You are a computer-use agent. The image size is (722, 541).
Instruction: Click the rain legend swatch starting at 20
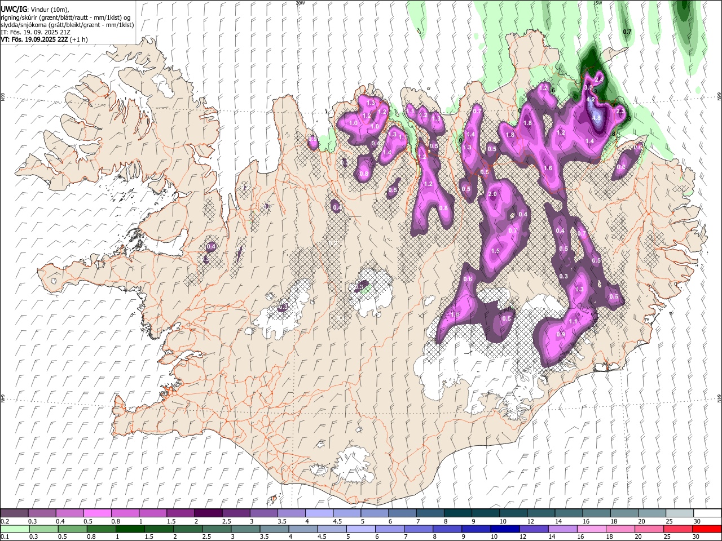coord(648,529)
